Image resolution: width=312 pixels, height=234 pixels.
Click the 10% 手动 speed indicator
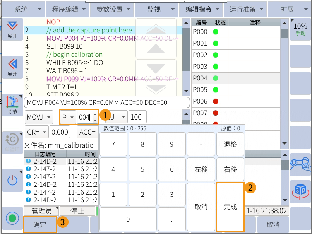(x=300, y=29)
